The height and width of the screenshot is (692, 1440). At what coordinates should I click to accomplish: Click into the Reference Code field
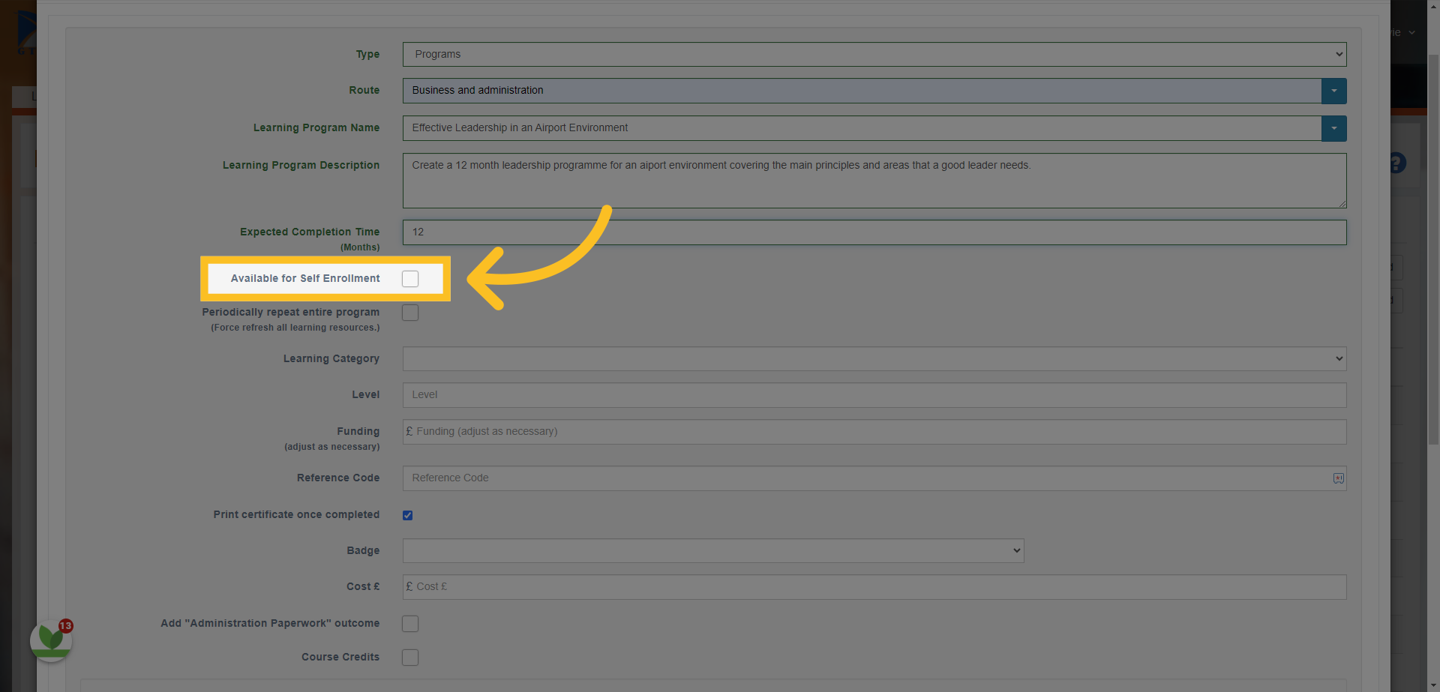[x=874, y=478]
